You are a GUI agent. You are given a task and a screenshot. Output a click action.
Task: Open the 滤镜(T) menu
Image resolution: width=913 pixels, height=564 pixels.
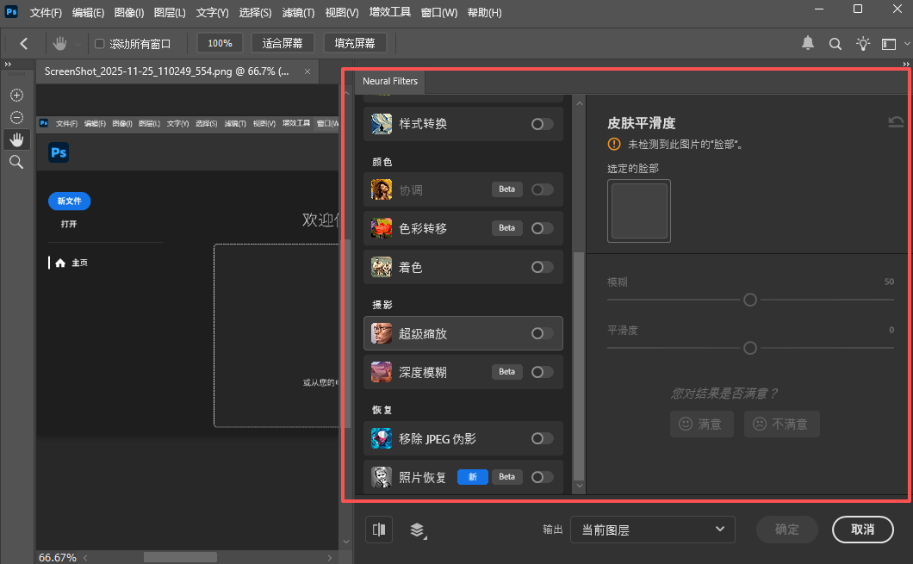coord(299,13)
